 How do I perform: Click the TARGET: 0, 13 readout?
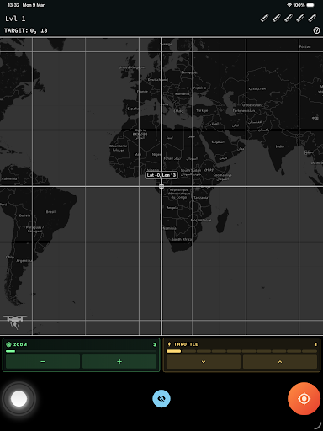pos(26,30)
